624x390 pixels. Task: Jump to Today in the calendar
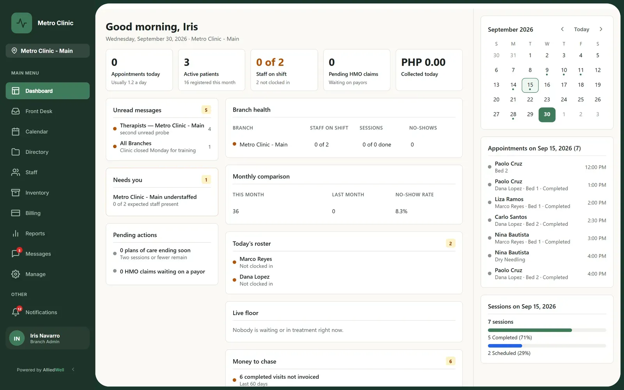tap(581, 29)
